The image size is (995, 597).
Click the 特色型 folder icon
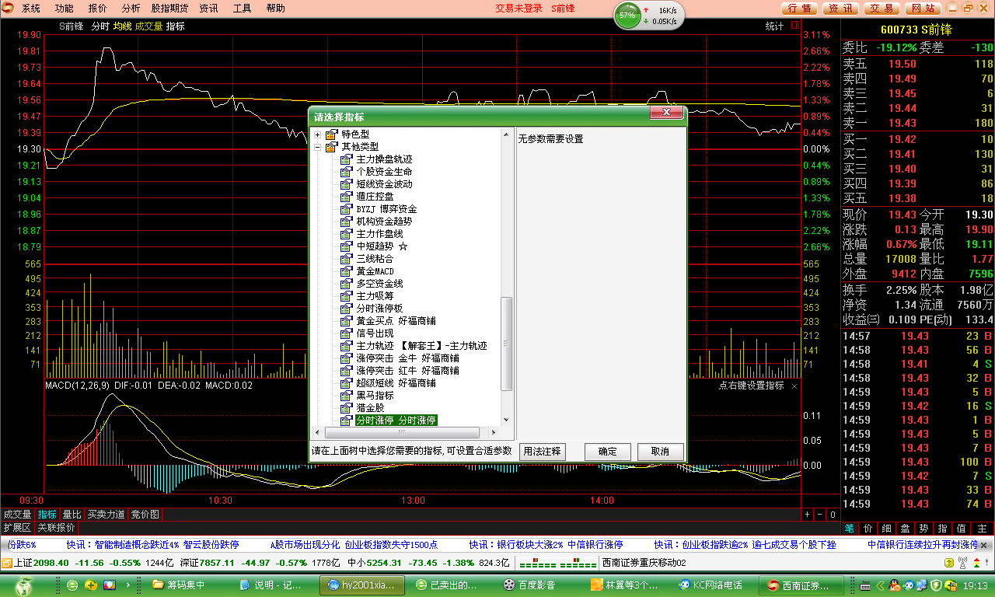point(331,134)
